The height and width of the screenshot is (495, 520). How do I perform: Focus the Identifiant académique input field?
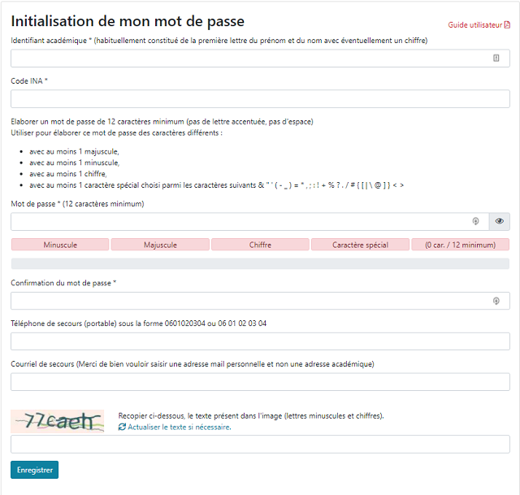pyautogui.click(x=260, y=59)
